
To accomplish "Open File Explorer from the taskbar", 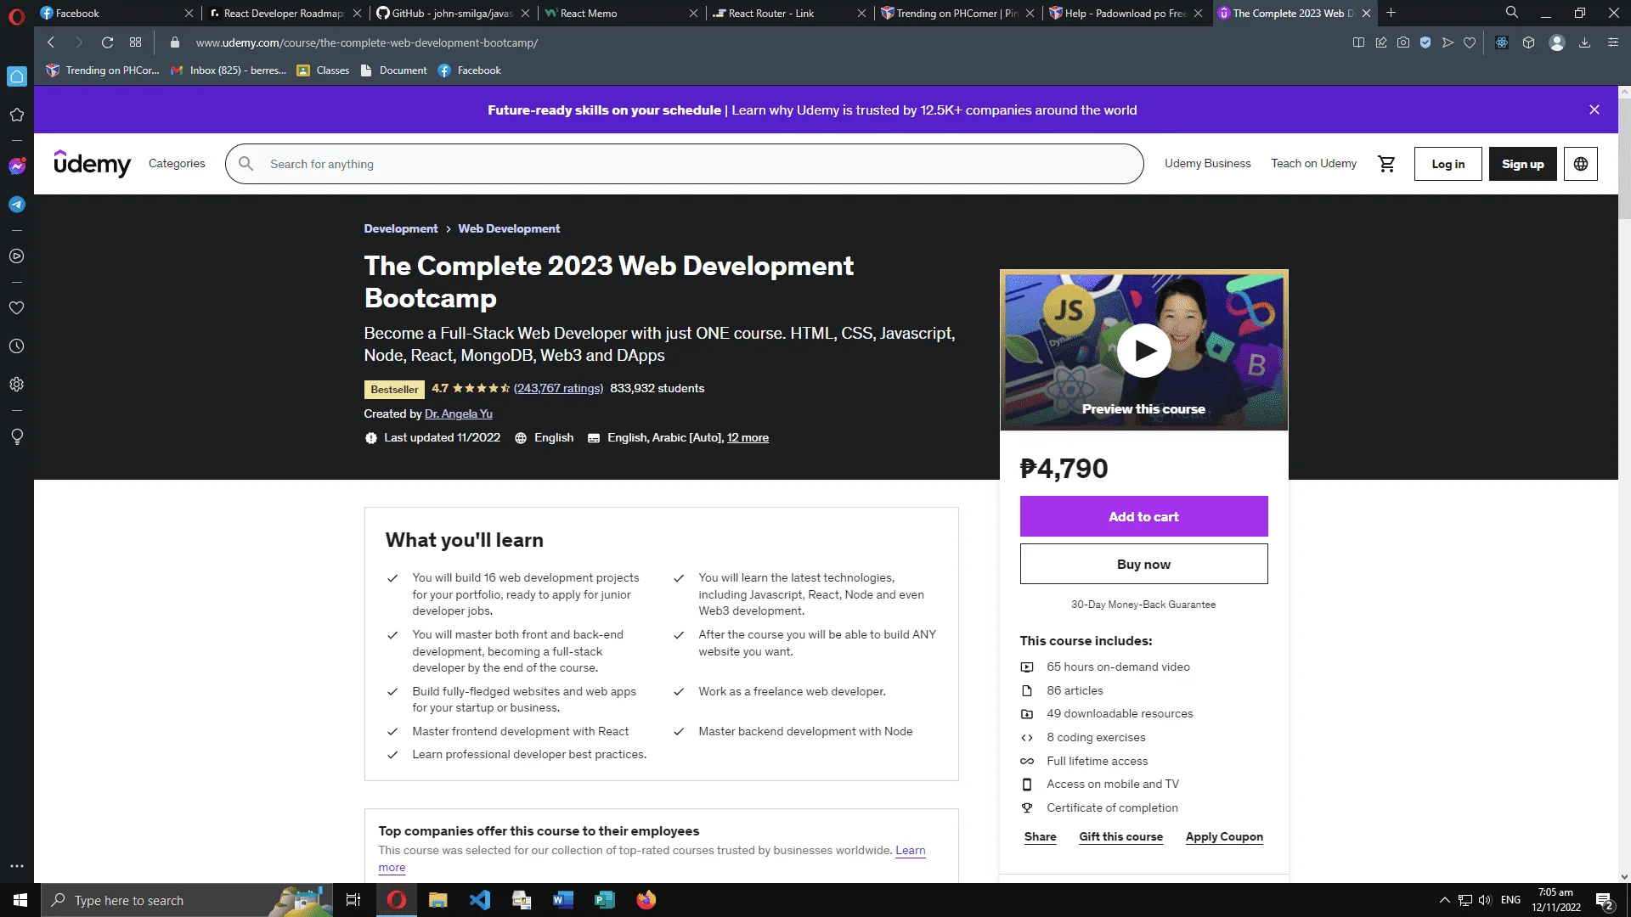I will [x=438, y=900].
